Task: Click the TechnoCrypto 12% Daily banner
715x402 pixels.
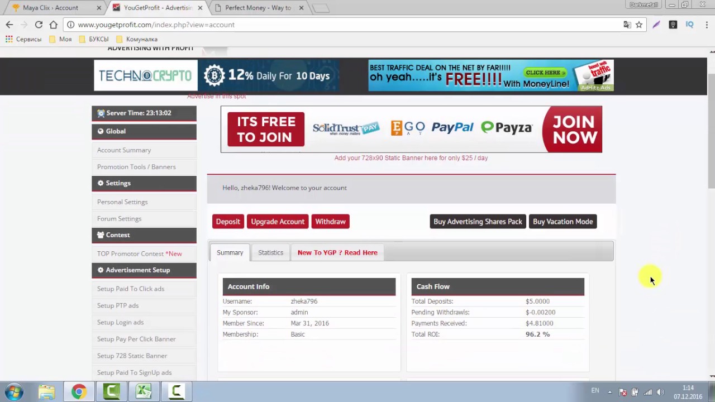Action: 216,75
